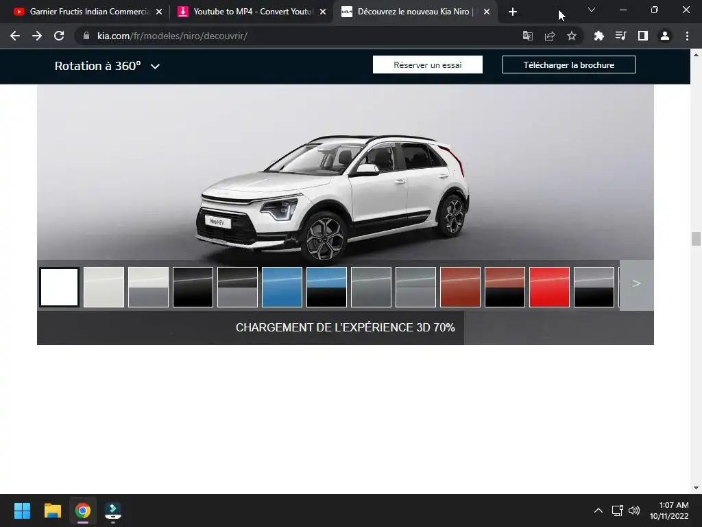Open the Google Translate page icon
Screen dimensions: 702x527
528,36
